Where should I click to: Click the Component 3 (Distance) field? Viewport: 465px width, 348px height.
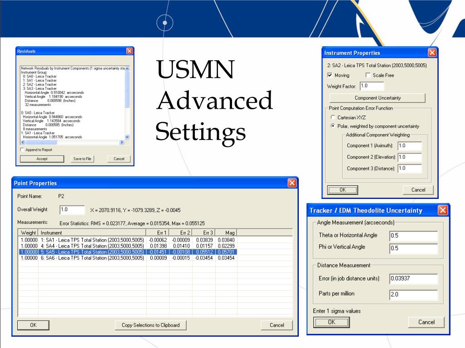point(410,169)
